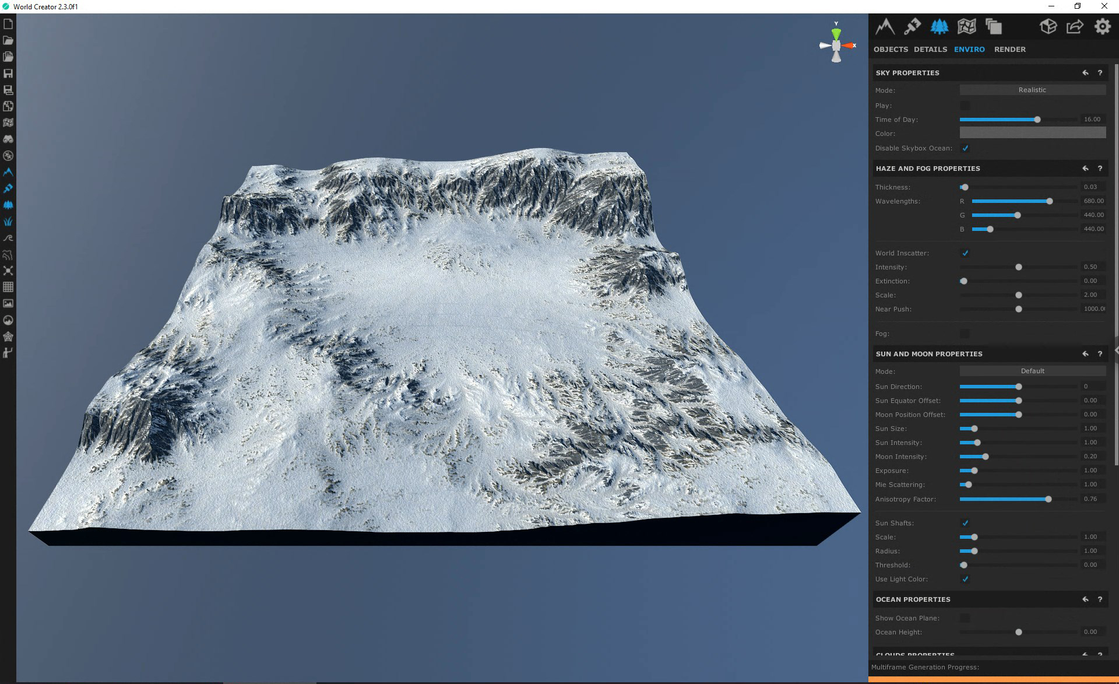
Task: Reset Sky Properties with arrow icon
Action: pyautogui.click(x=1085, y=73)
